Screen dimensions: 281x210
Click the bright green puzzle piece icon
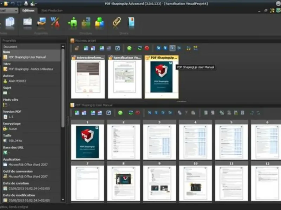point(73,22)
